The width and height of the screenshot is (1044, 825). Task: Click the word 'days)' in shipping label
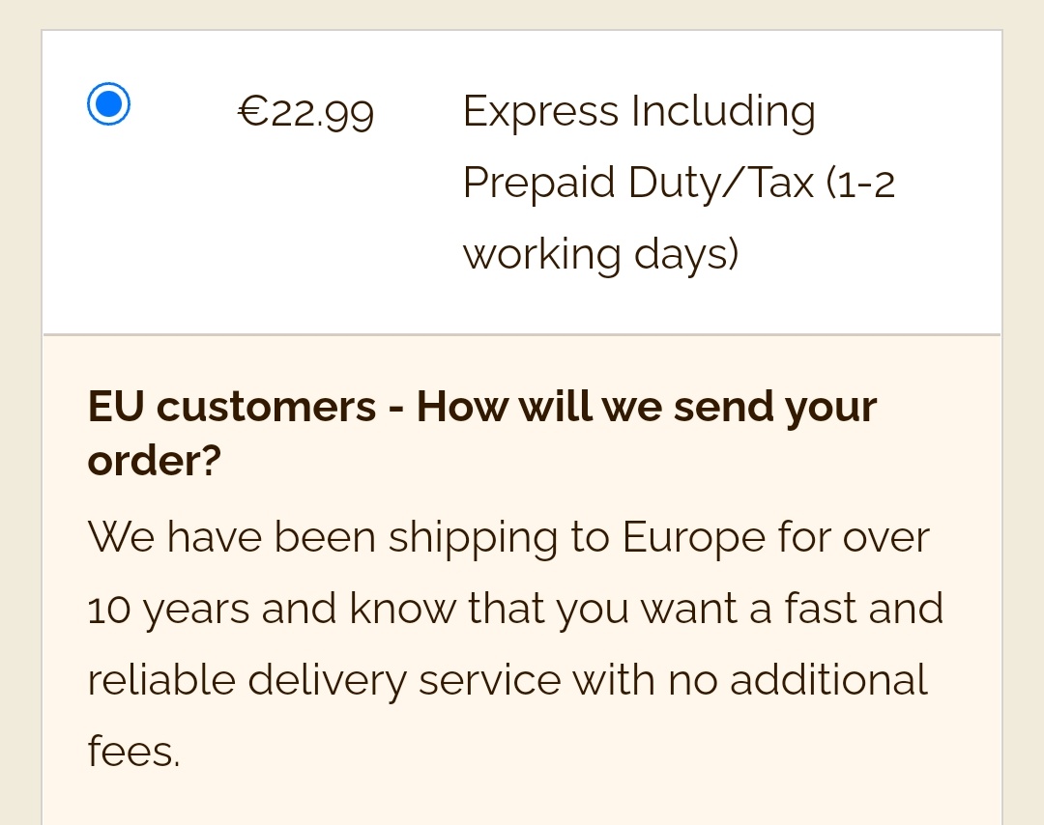click(x=686, y=254)
